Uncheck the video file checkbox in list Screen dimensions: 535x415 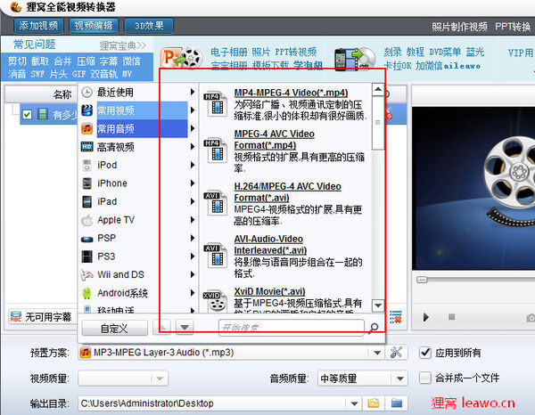(x=28, y=115)
